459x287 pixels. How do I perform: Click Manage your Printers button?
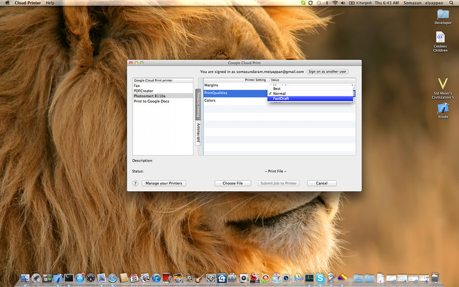pyautogui.click(x=164, y=183)
